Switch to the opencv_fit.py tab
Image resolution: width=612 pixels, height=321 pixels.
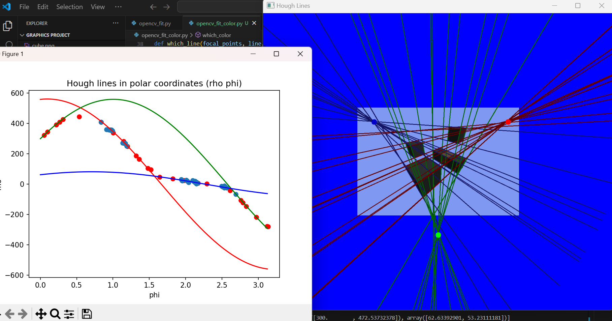pos(154,23)
